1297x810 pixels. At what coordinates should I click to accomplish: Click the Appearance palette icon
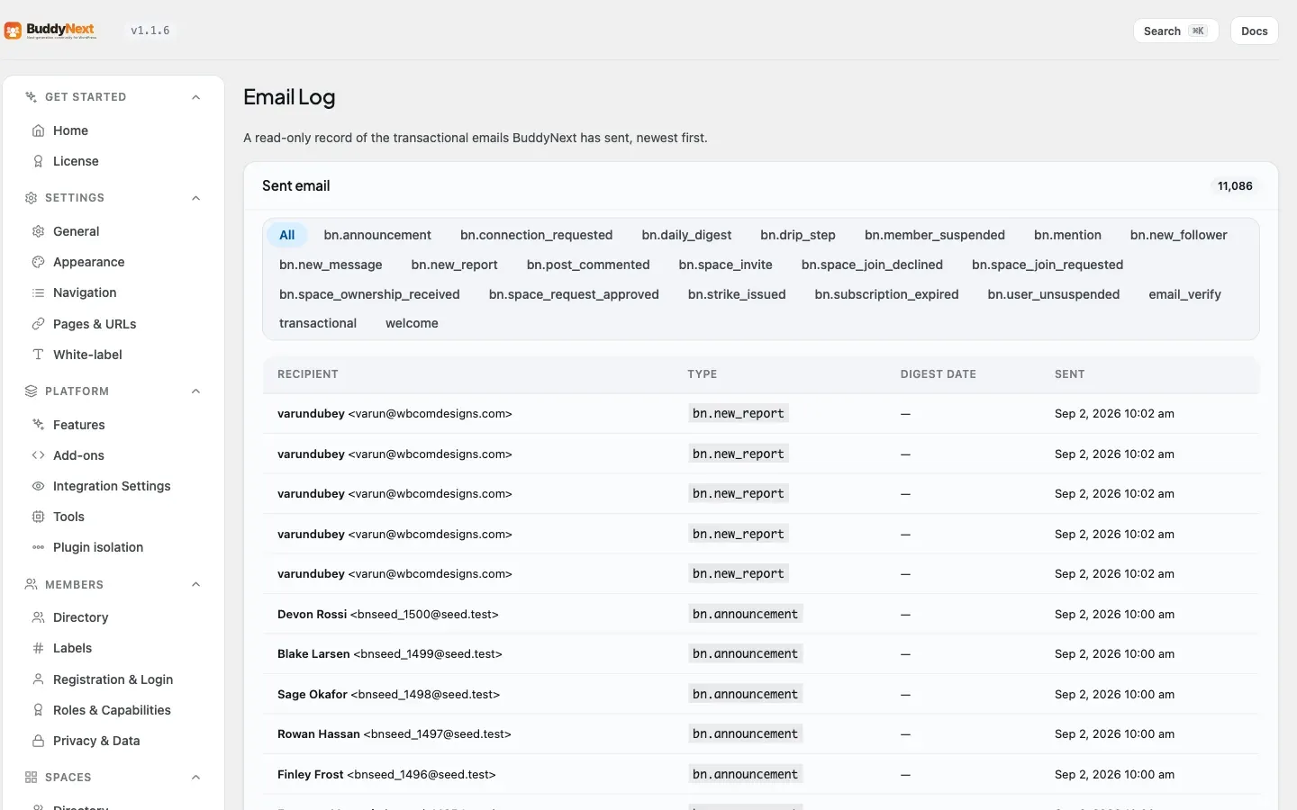coord(38,262)
